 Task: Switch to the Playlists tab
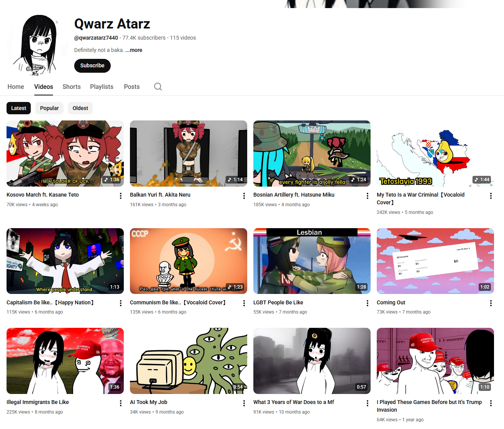[x=101, y=87]
